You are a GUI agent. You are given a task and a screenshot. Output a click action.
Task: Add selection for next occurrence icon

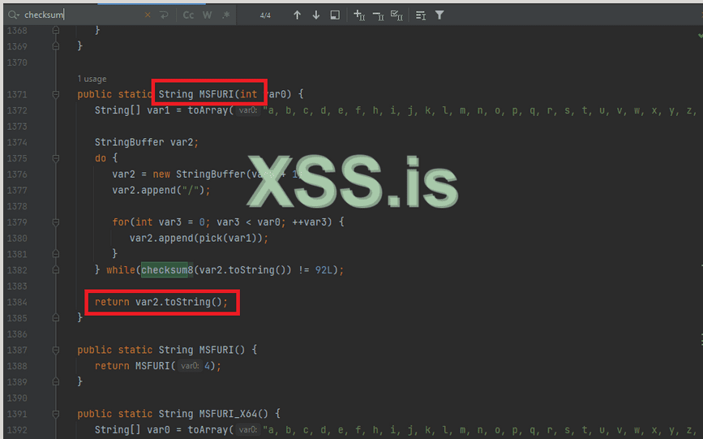[359, 15]
